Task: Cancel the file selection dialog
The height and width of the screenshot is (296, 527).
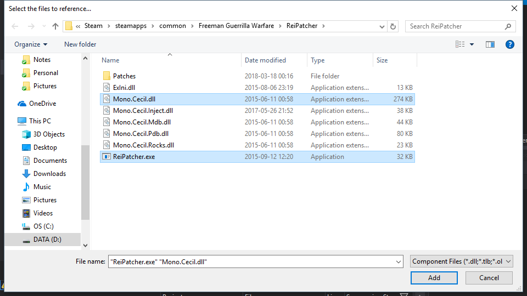Action: pos(489,278)
